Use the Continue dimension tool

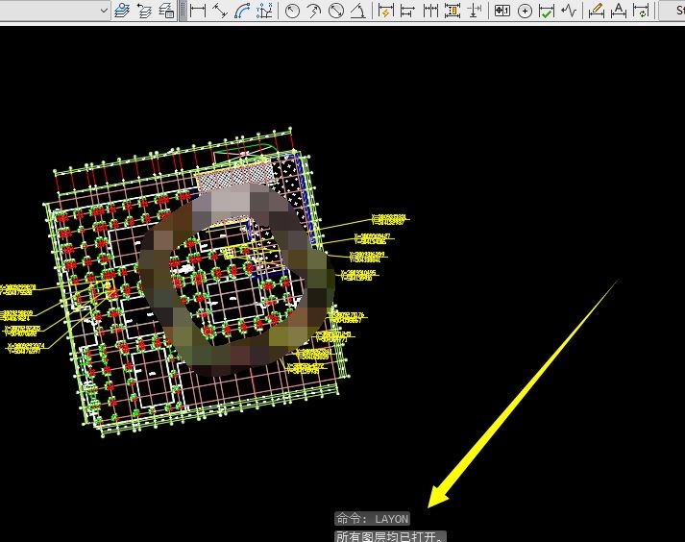430,12
